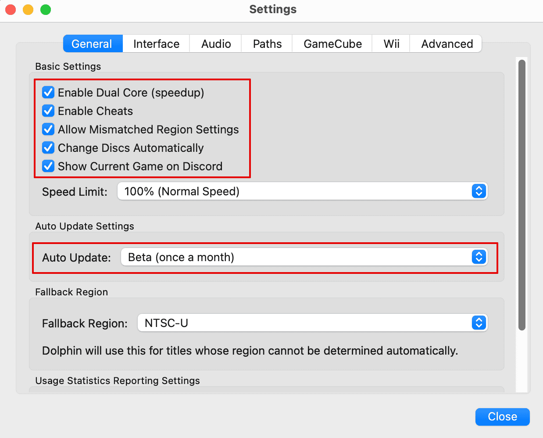Viewport: 543px width, 438px height.
Task: Click the Close button
Action: (x=502, y=416)
